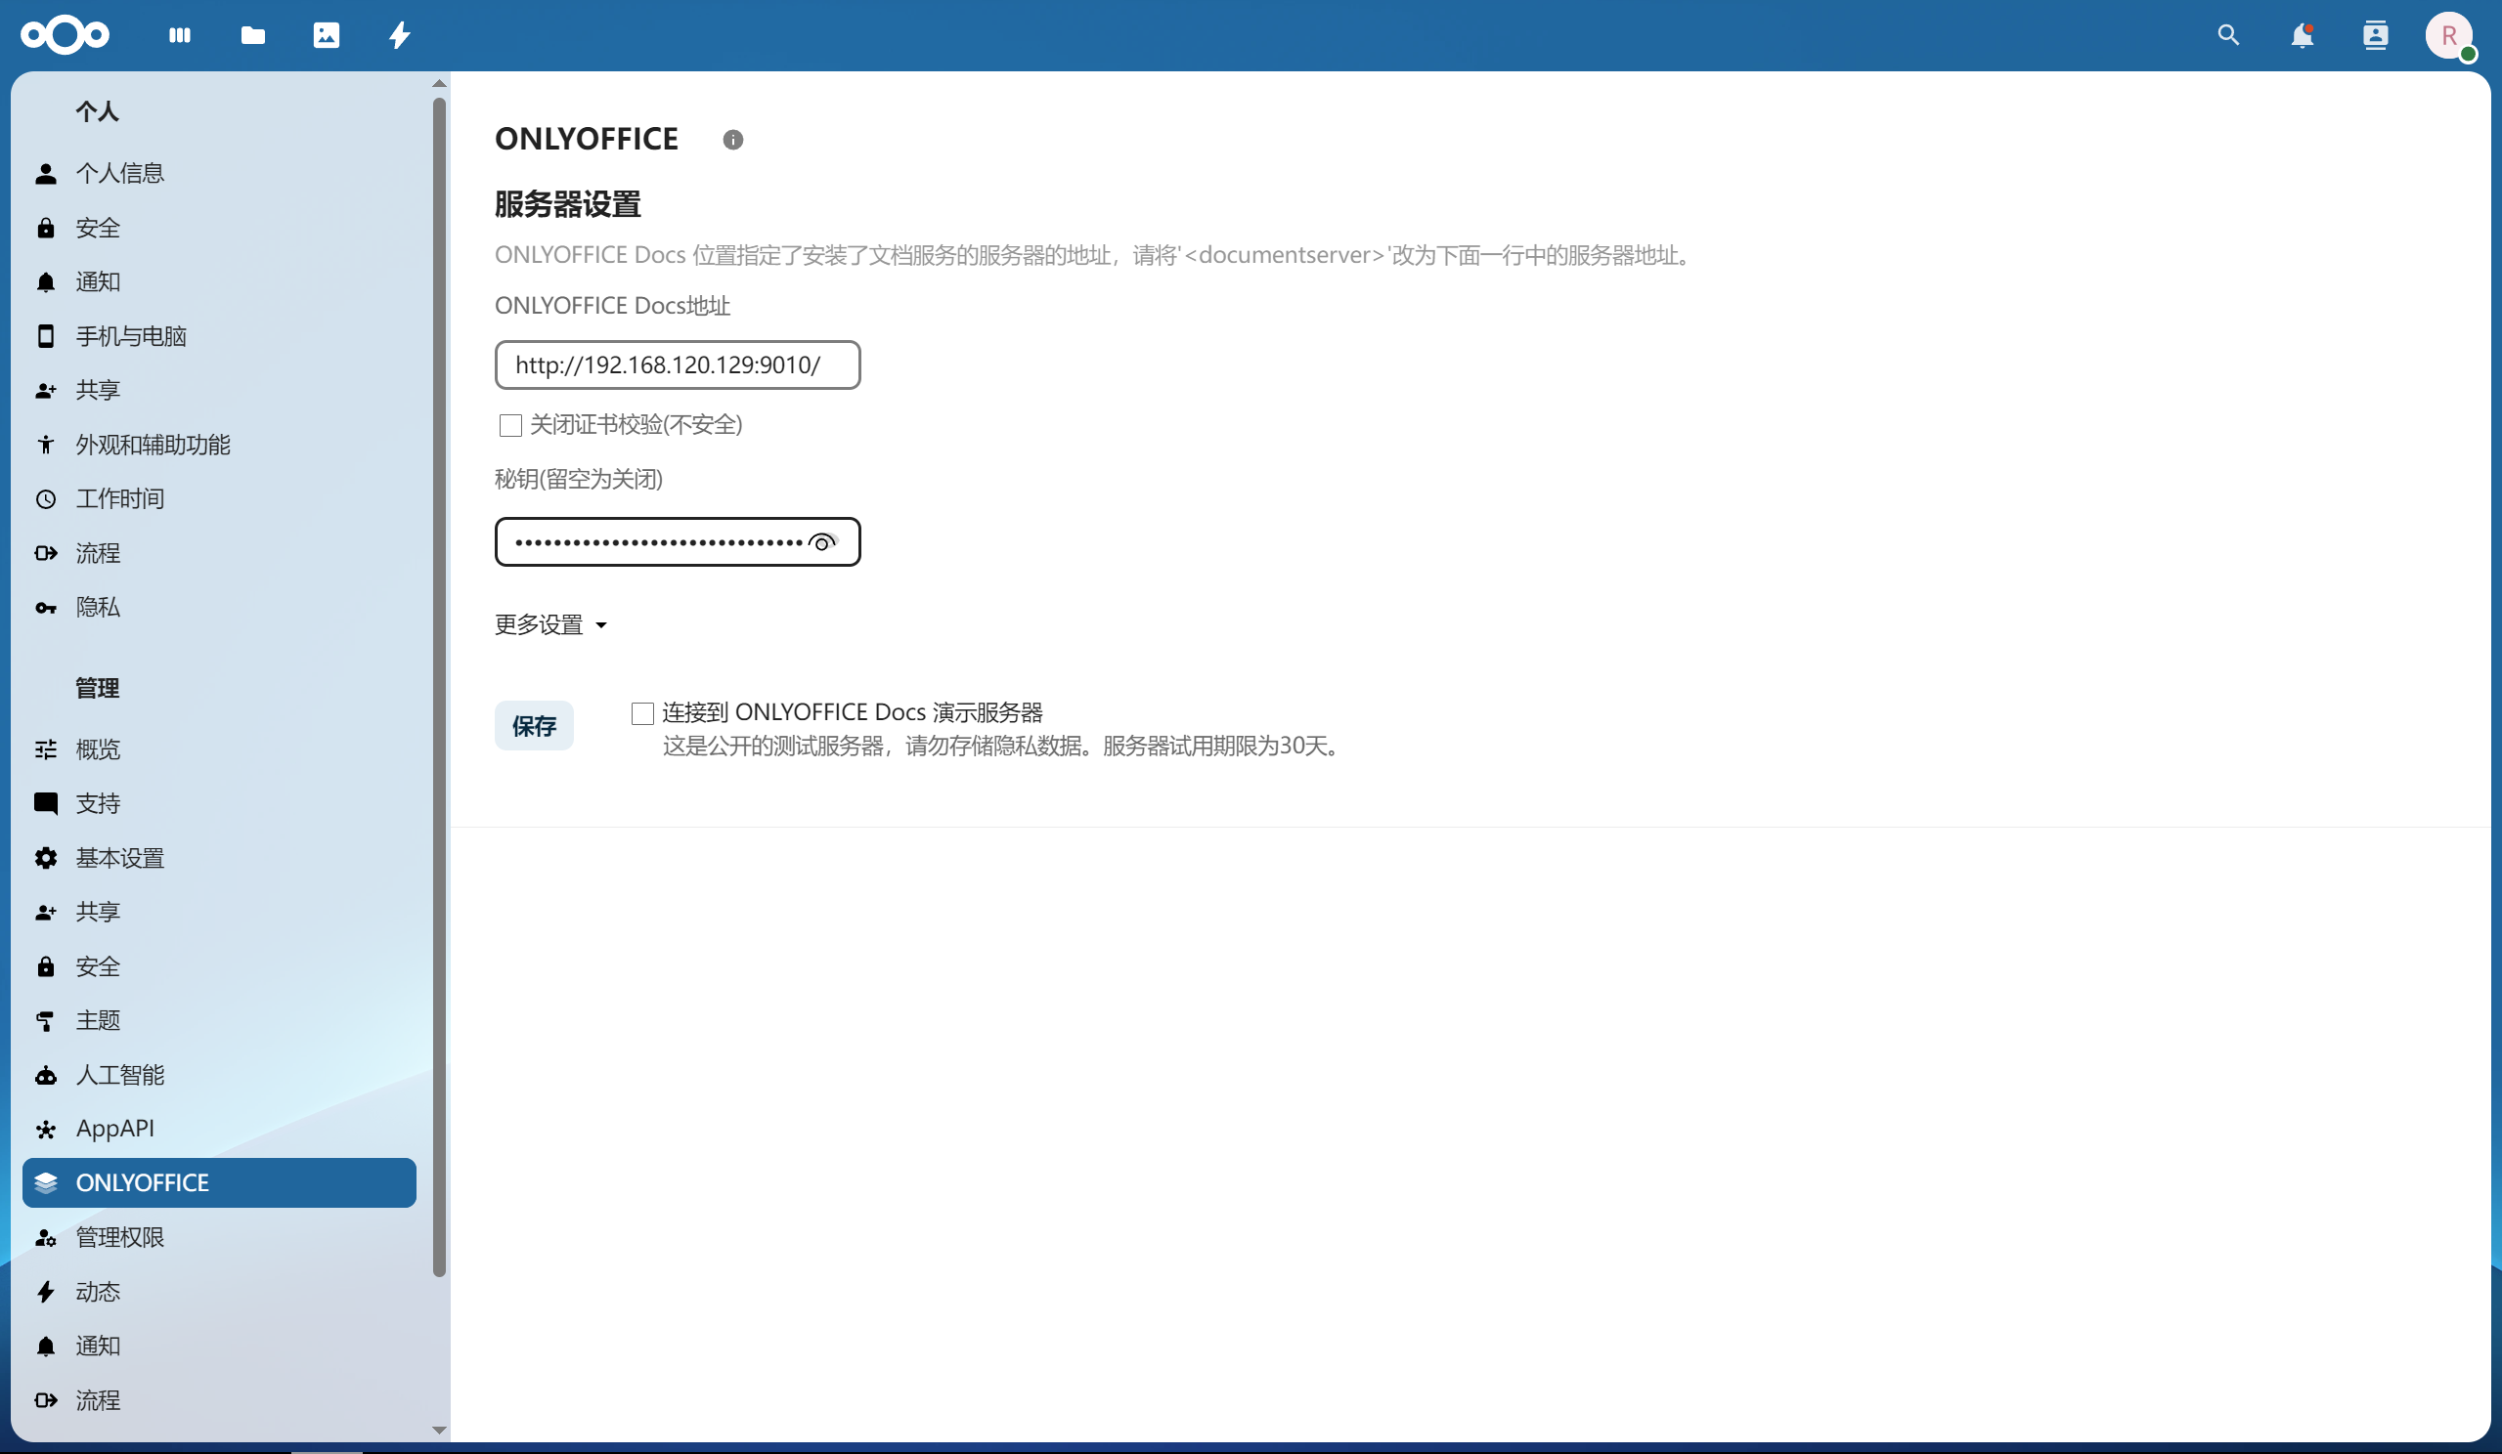The image size is (2502, 1454).
Task: Open the personal 安全 settings with lock icon
Action: click(x=219, y=229)
